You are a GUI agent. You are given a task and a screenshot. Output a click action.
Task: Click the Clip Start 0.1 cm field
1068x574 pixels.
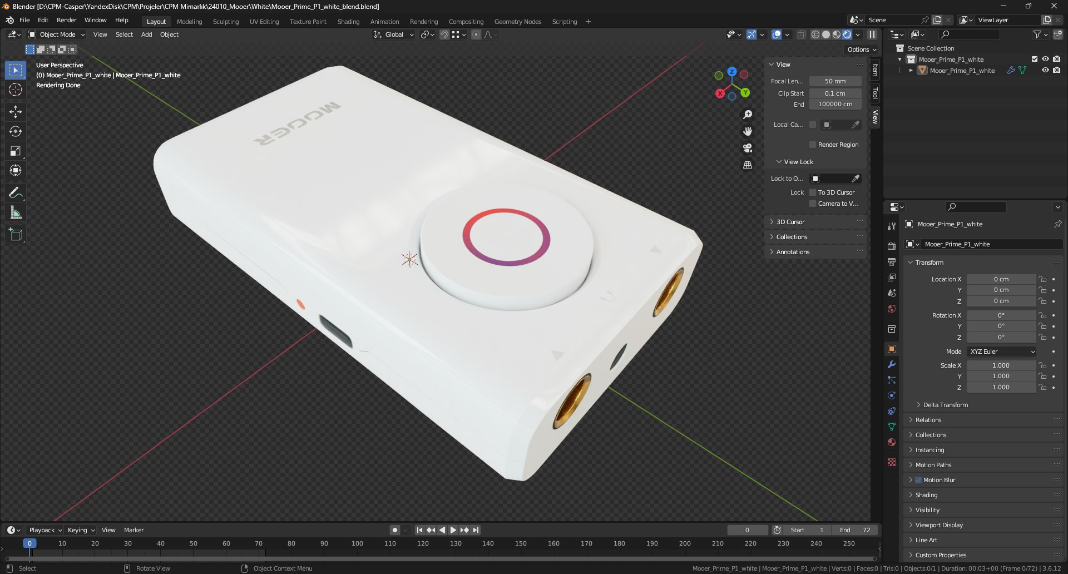point(835,93)
